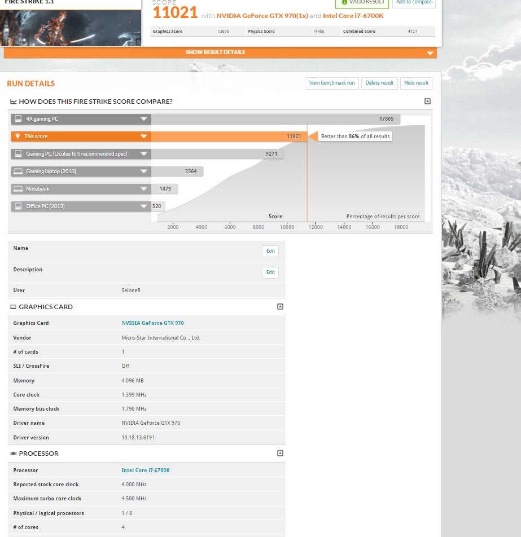This screenshot has height=537, width=521.
Task: Click the 4K gaming PC monitor icon
Action: [x=18, y=119]
